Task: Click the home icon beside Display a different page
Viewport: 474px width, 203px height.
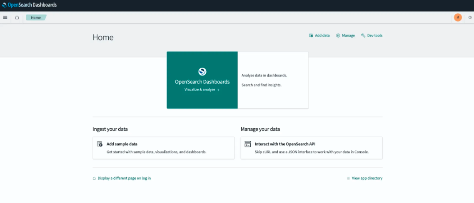Action: coord(94,179)
